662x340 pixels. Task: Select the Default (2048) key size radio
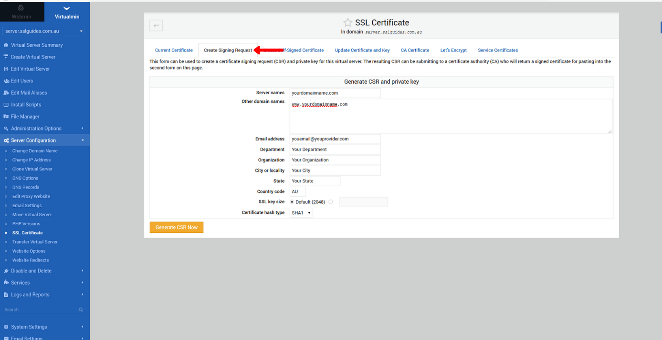(292, 201)
